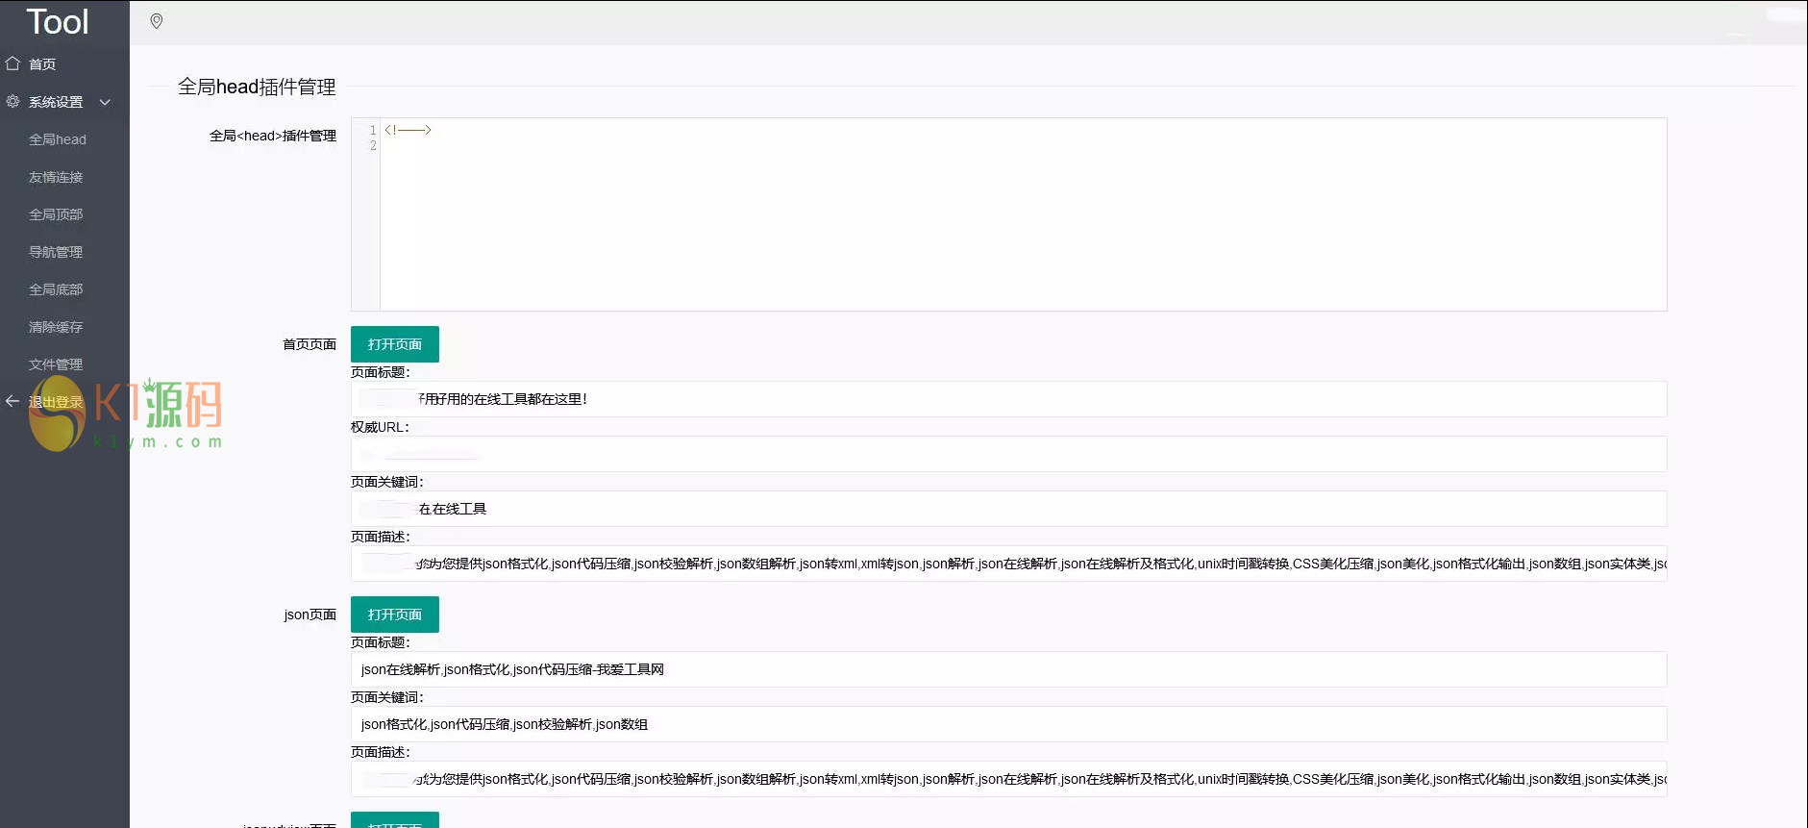
Task: Focus the 权威URL input field
Action: 1008,454
